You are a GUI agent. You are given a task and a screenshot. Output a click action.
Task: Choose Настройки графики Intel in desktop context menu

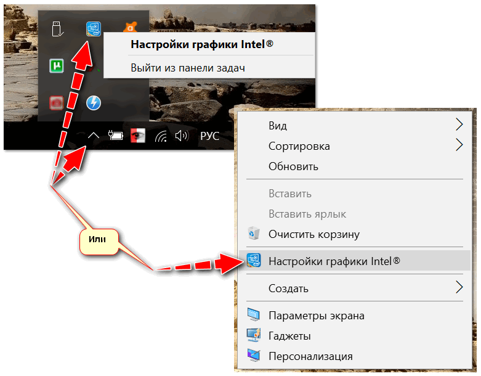[355, 261]
